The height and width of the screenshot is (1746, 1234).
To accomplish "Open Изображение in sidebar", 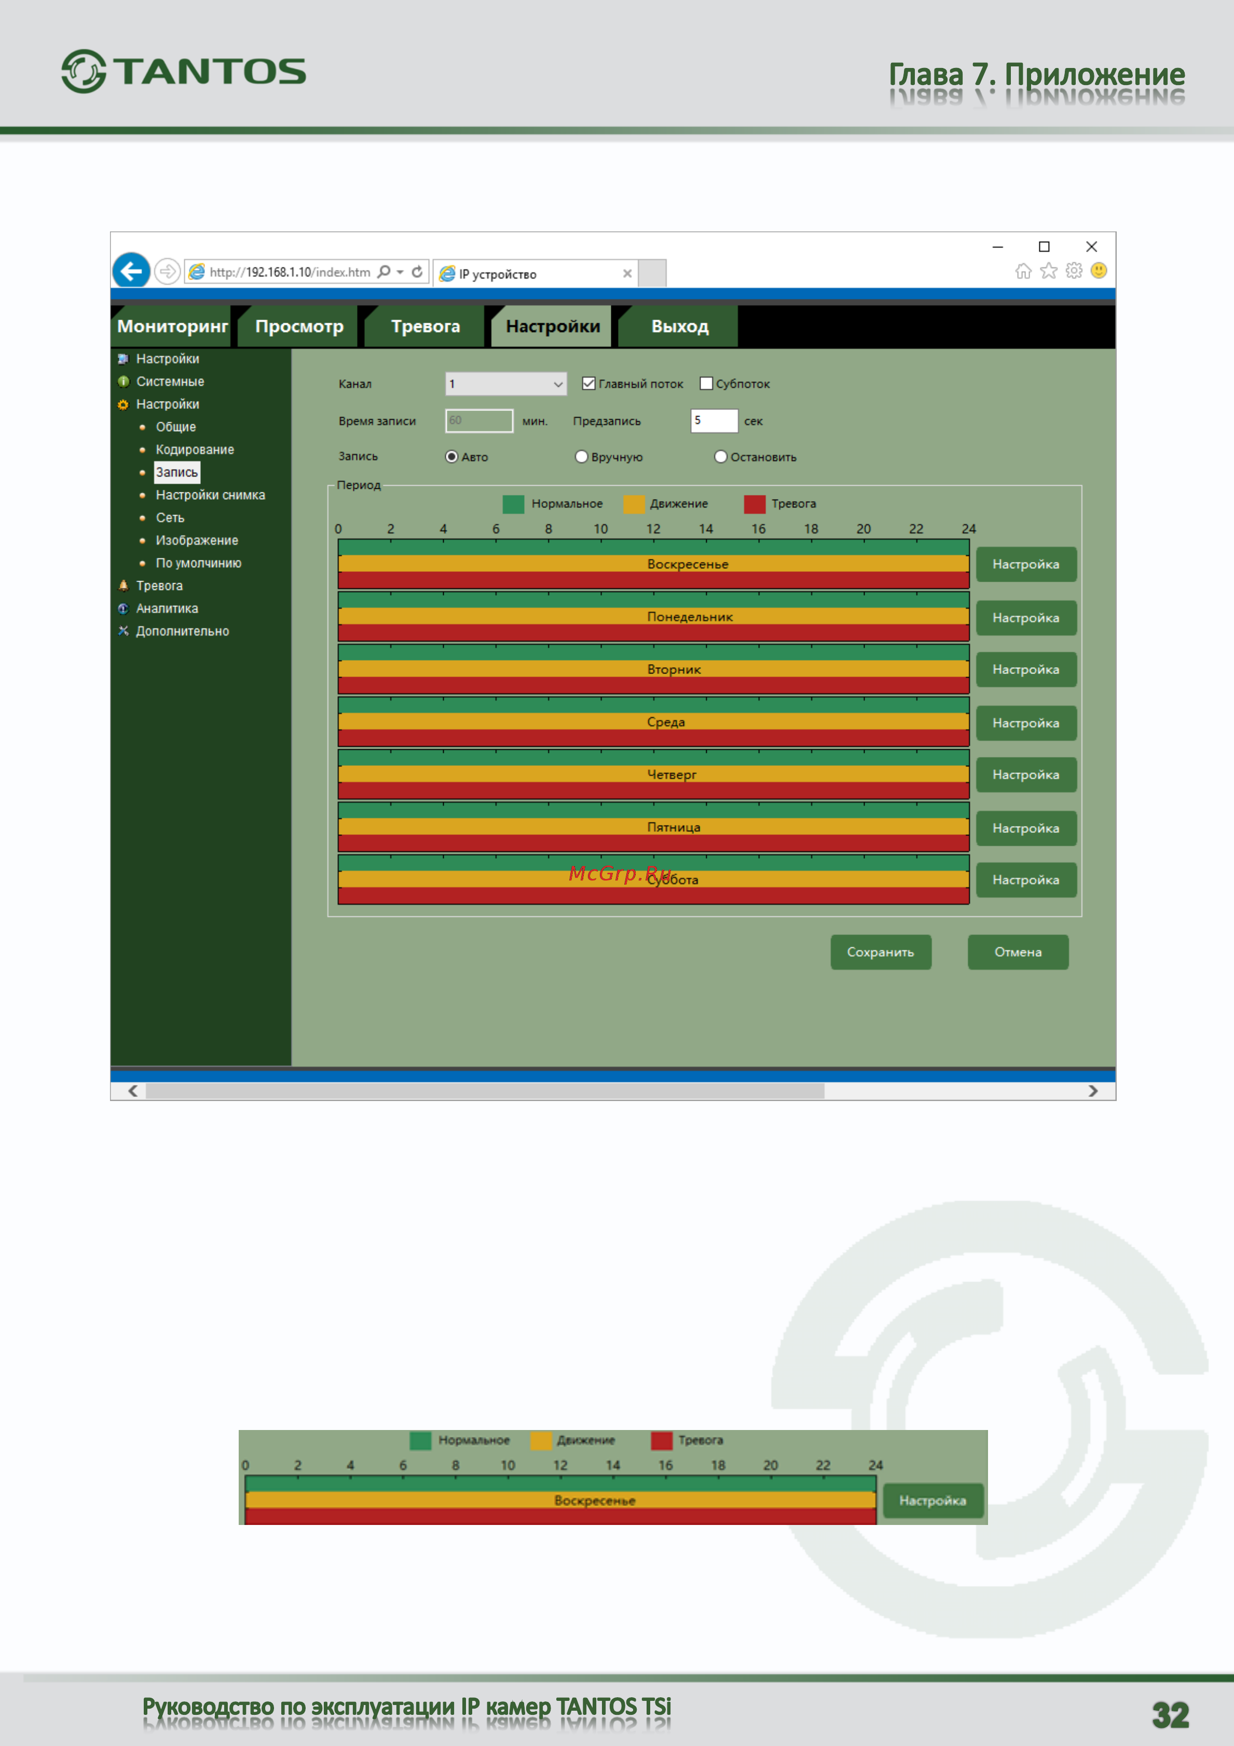I will tap(197, 541).
